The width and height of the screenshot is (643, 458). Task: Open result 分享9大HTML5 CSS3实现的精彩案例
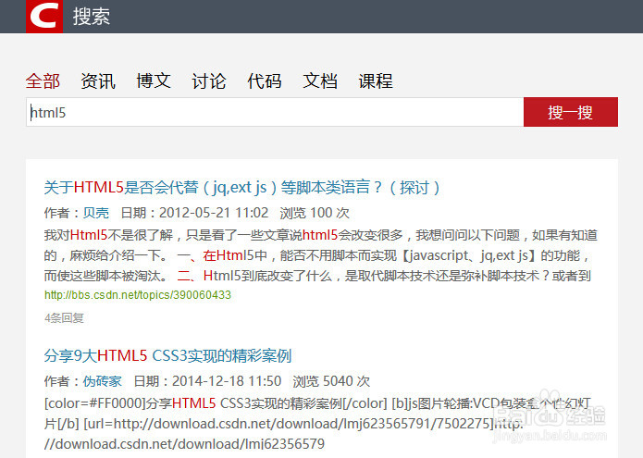(167, 355)
